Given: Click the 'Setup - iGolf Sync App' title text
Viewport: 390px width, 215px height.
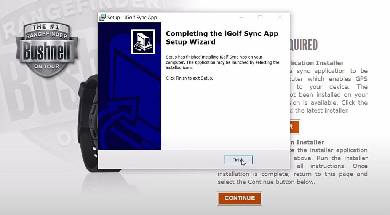Looking at the screenshot, I should [132, 18].
